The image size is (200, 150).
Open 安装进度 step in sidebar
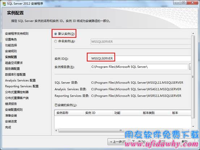tap(11, 121)
